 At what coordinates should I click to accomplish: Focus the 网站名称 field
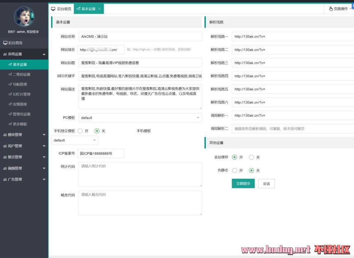pyautogui.click(x=140, y=37)
